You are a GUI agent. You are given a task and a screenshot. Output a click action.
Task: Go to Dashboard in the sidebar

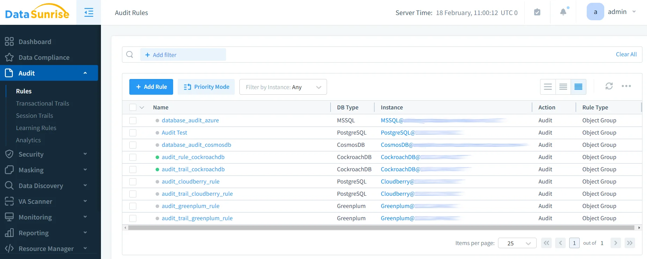35,42
